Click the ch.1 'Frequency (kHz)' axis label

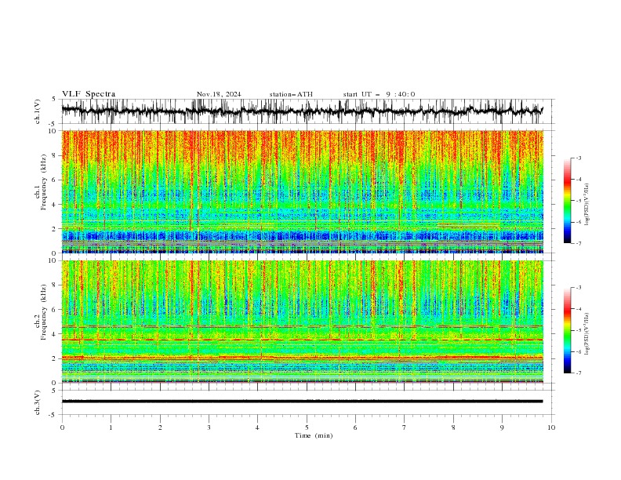pos(43,182)
